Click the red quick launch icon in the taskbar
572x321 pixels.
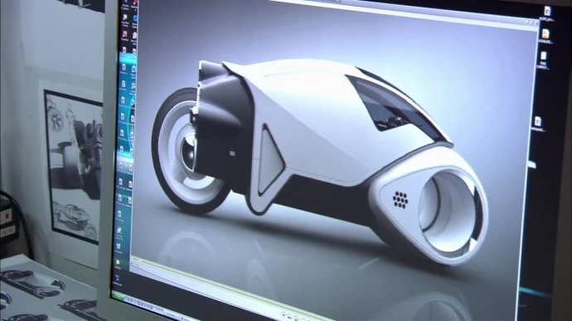pyautogui.click(x=151, y=308)
